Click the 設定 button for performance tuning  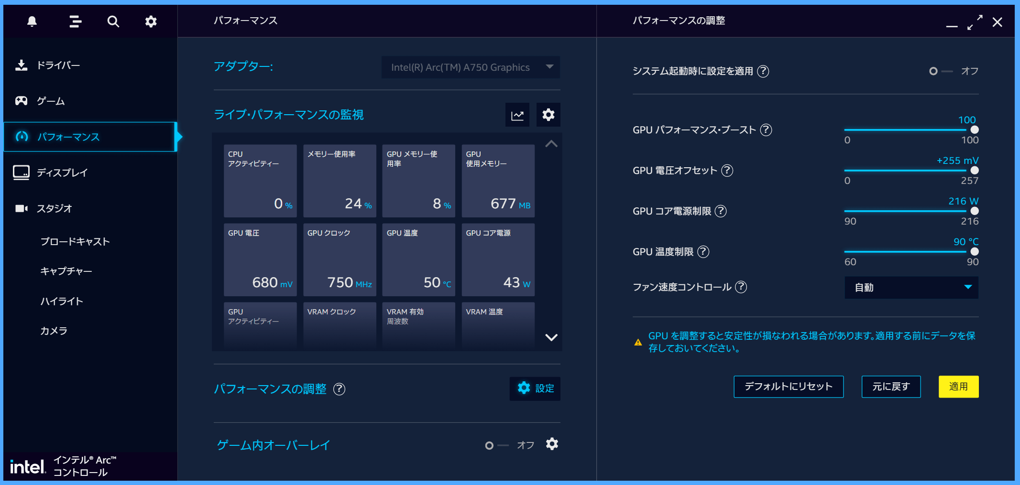pos(535,388)
